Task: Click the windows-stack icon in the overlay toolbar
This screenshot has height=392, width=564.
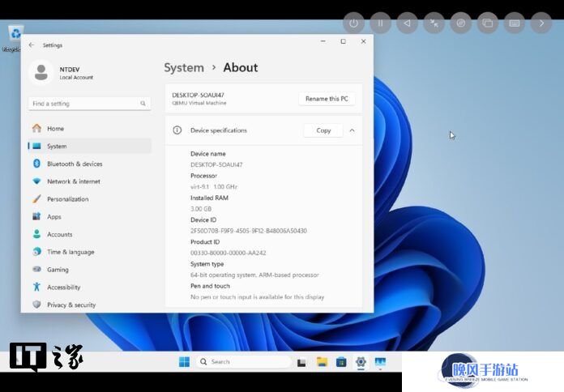Action: (488, 23)
